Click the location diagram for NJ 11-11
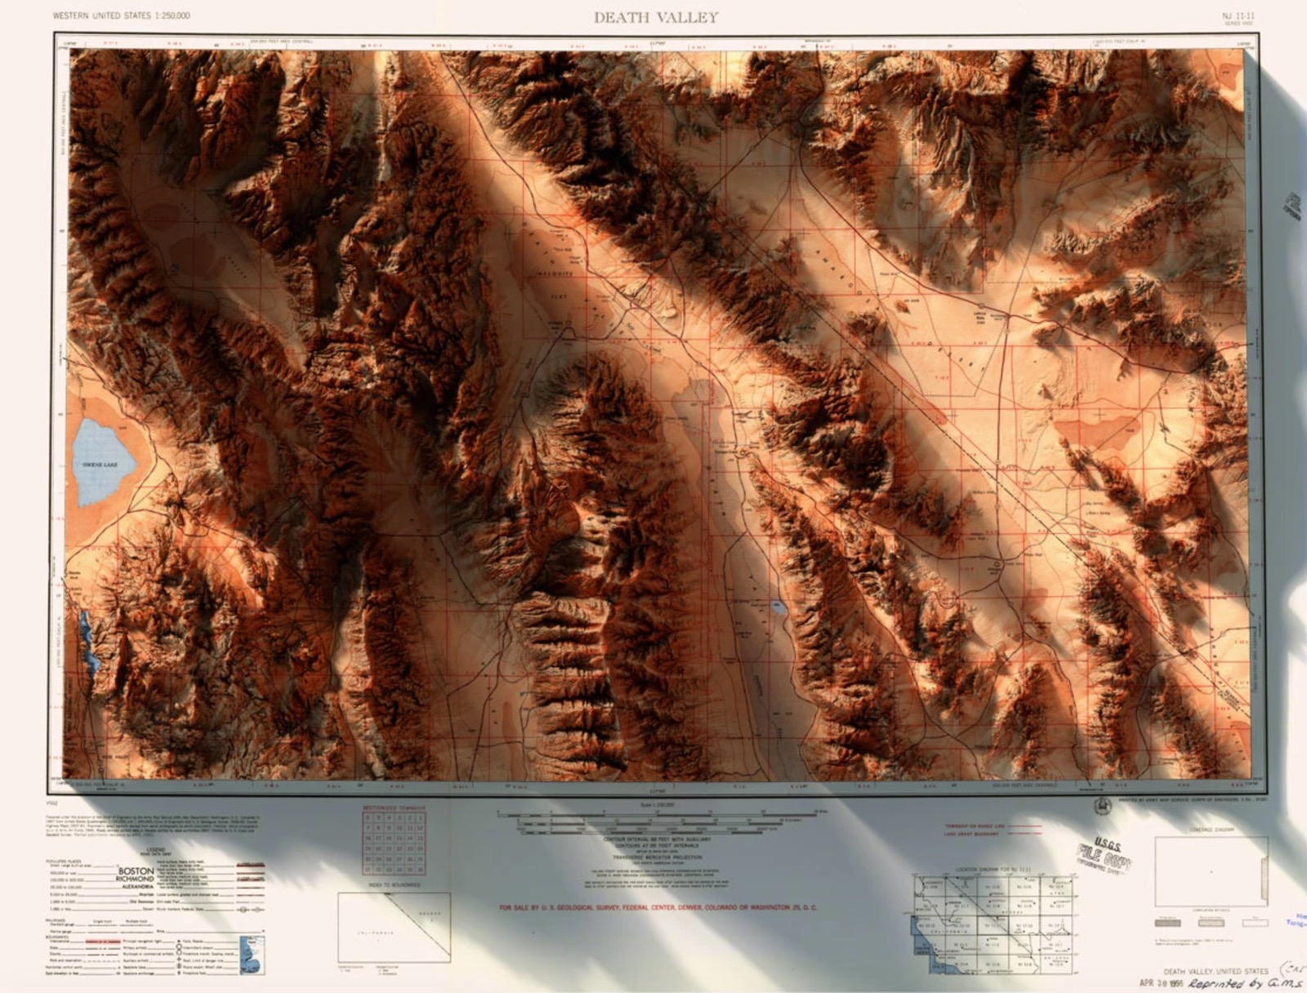 (995, 925)
